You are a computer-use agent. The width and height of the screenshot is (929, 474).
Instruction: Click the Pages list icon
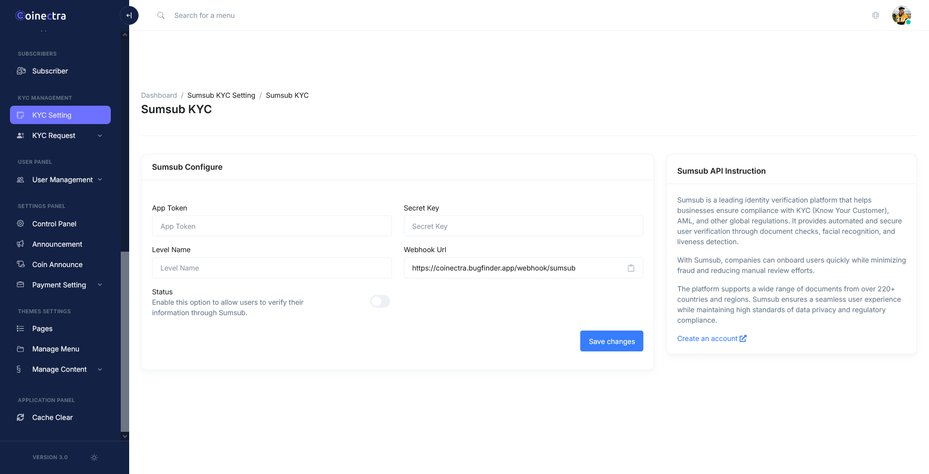[x=20, y=329]
